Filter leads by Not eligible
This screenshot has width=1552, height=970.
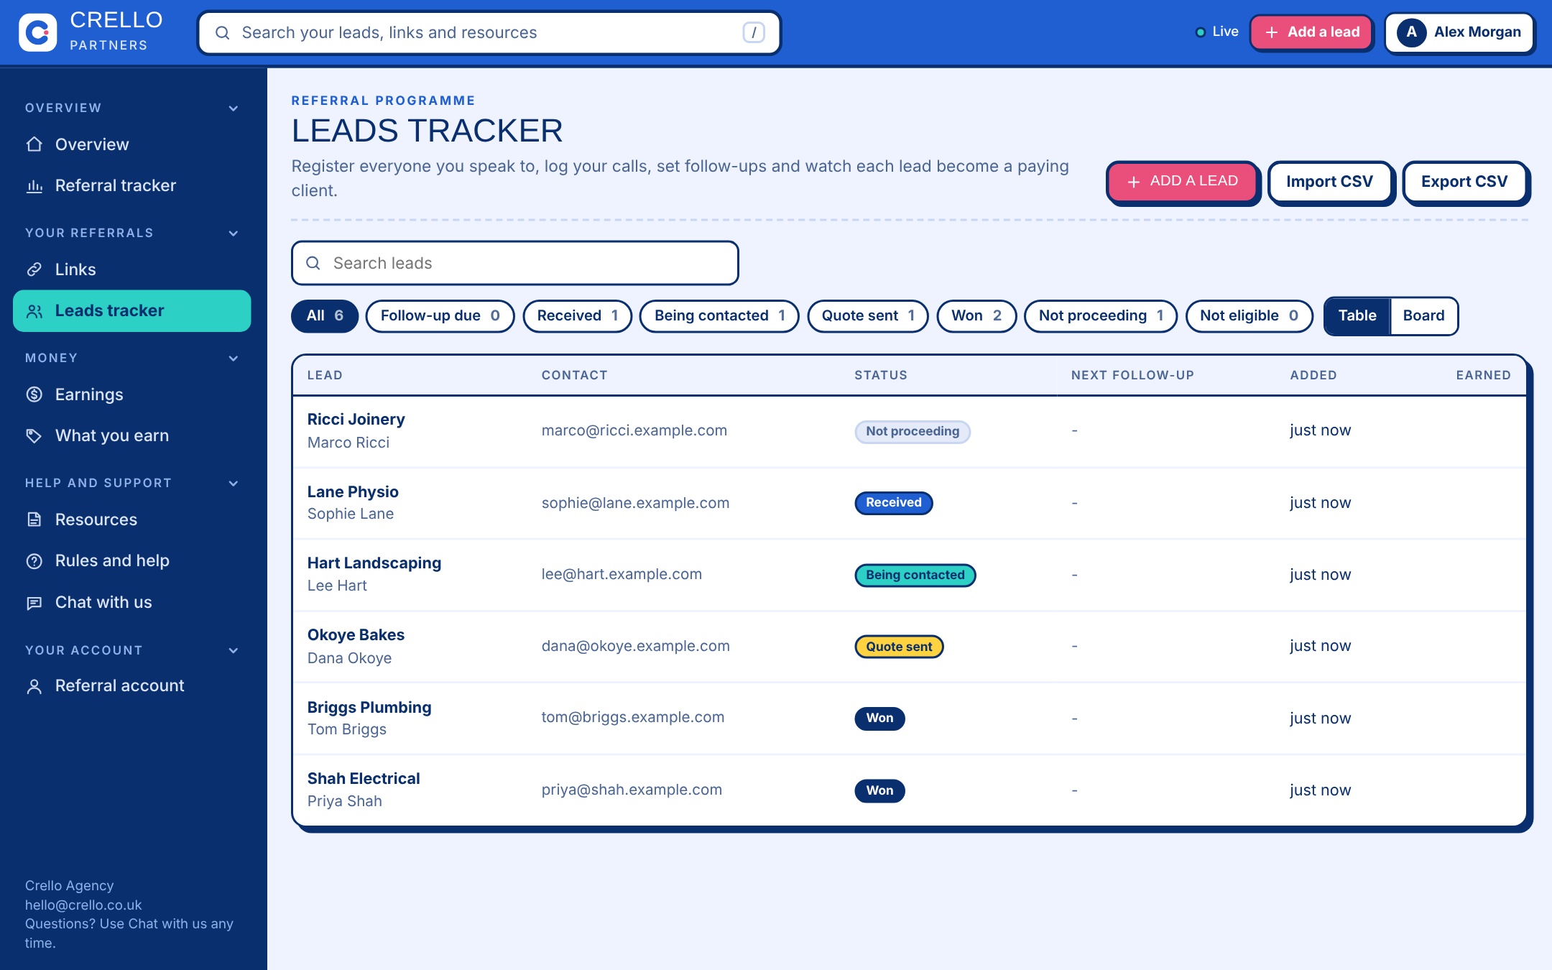[x=1249, y=315]
